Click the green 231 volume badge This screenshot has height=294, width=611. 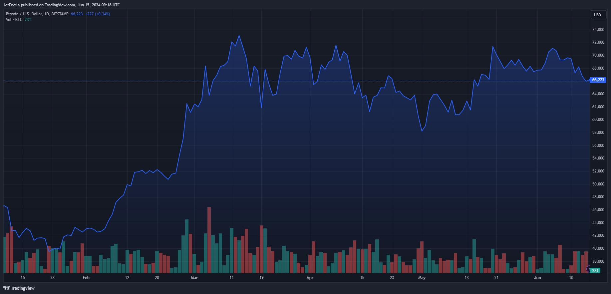pos(595,271)
